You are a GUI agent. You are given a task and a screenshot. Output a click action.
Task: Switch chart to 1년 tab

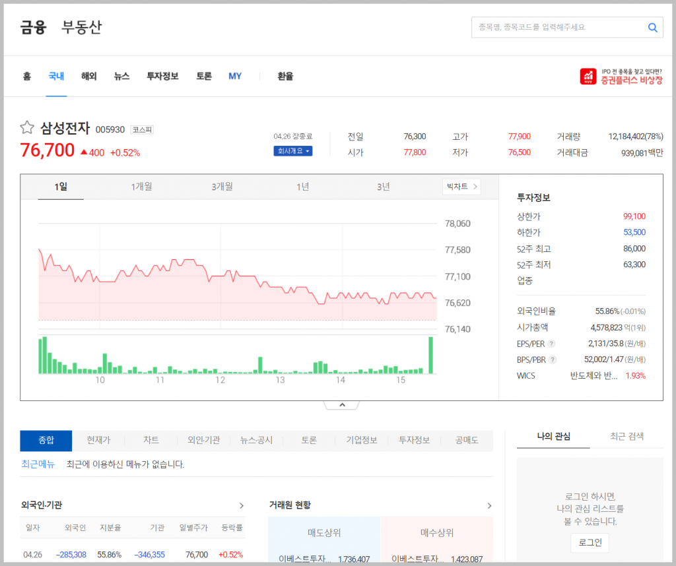[x=302, y=187]
